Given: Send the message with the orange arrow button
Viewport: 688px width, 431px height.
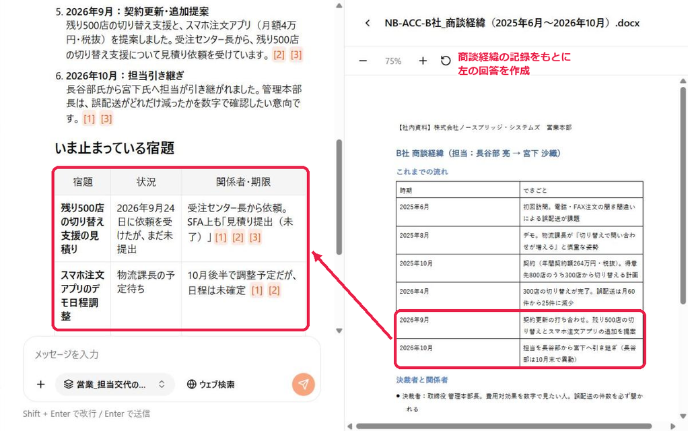Looking at the screenshot, I should tap(303, 385).
